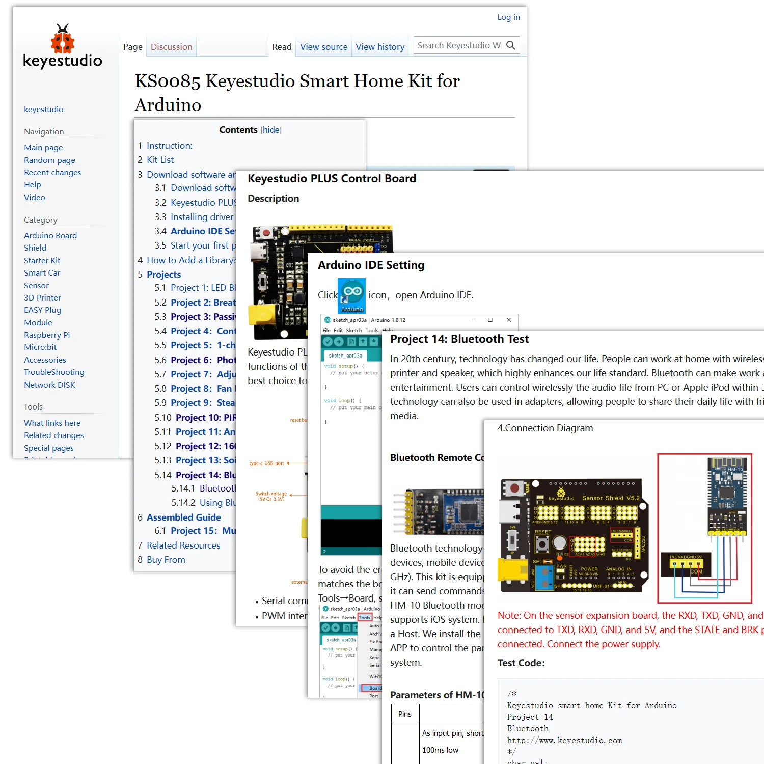Open Edit menu in Arduino 1.8.12 window

click(338, 330)
